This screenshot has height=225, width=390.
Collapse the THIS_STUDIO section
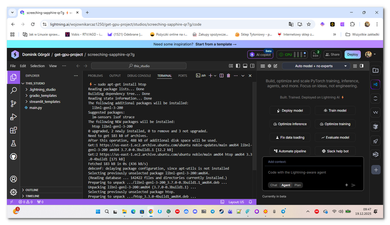coord(35,83)
